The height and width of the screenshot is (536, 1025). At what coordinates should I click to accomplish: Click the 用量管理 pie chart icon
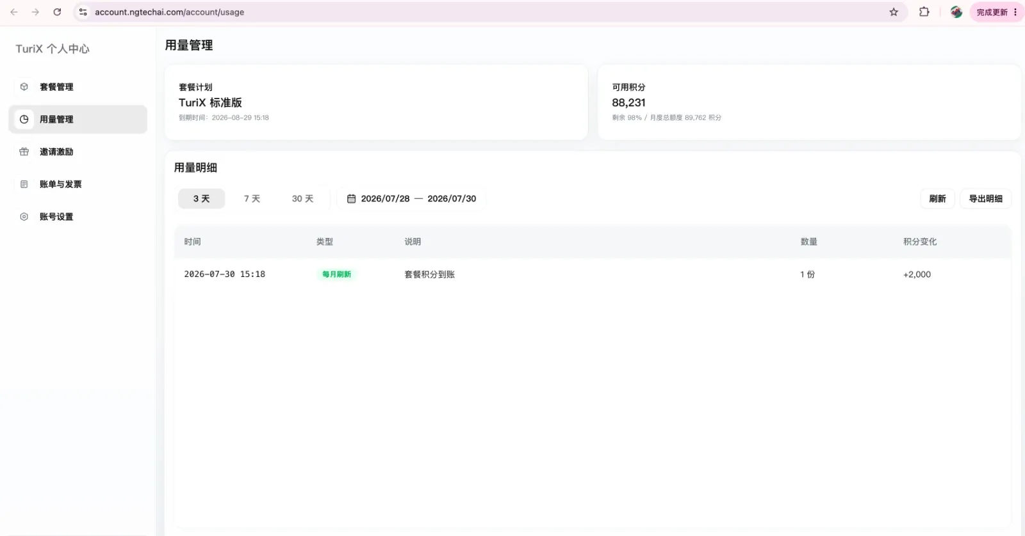point(24,120)
